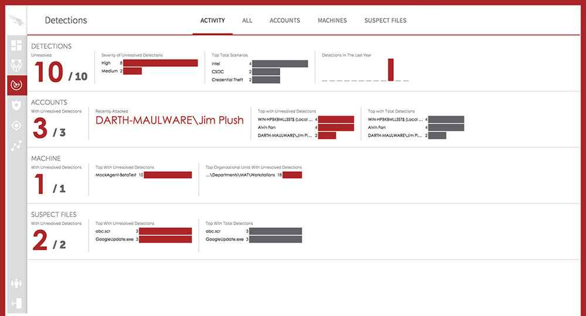Click DARTH-MAULWARE\Jim Pl... under Top with Total Detections
This screenshot has width=586, height=316.
click(x=395, y=135)
